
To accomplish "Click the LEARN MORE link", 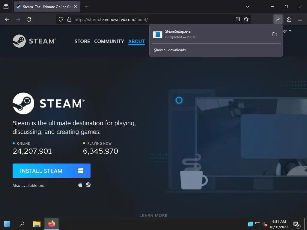I will pyautogui.click(x=153, y=216).
